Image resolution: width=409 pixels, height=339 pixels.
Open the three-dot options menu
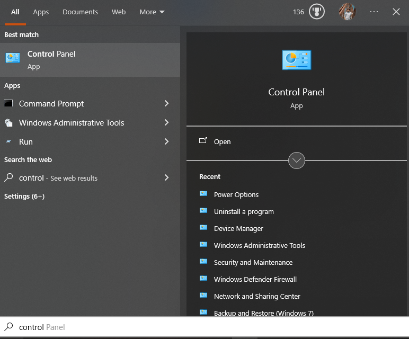pyautogui.click(x=374, y=12)
